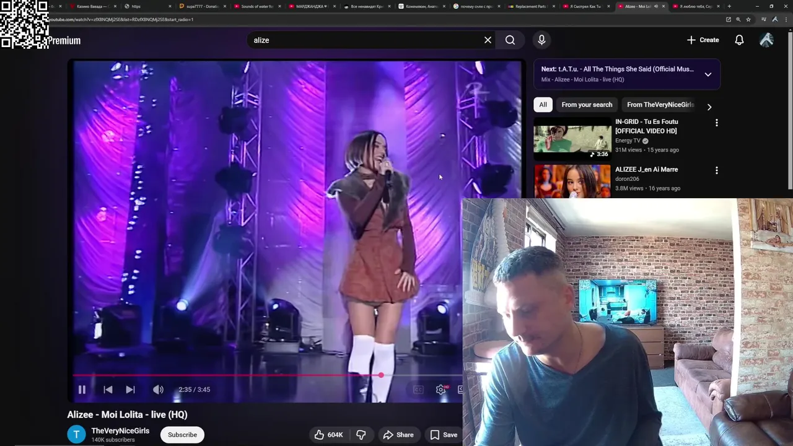Image resolution: width=793 pixels, height=446 pixels.
Task: Switch to the 'Sounds of water' browser tab
Action: (256, 6)
